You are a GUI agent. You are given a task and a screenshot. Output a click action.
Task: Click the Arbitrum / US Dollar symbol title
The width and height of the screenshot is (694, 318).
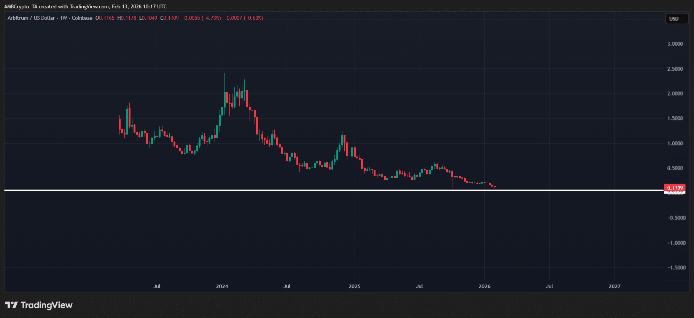(x=31, y=18)
